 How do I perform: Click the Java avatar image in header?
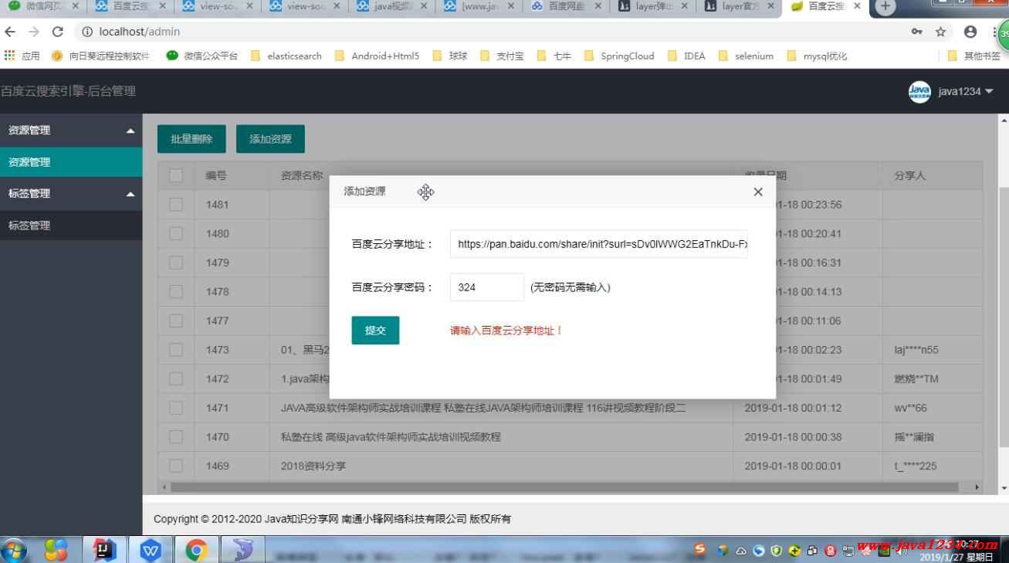point(919,92)
